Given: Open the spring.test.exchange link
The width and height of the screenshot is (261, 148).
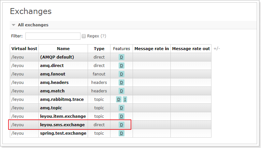Looking at the screenshot, I should click(x=63, y=133).
